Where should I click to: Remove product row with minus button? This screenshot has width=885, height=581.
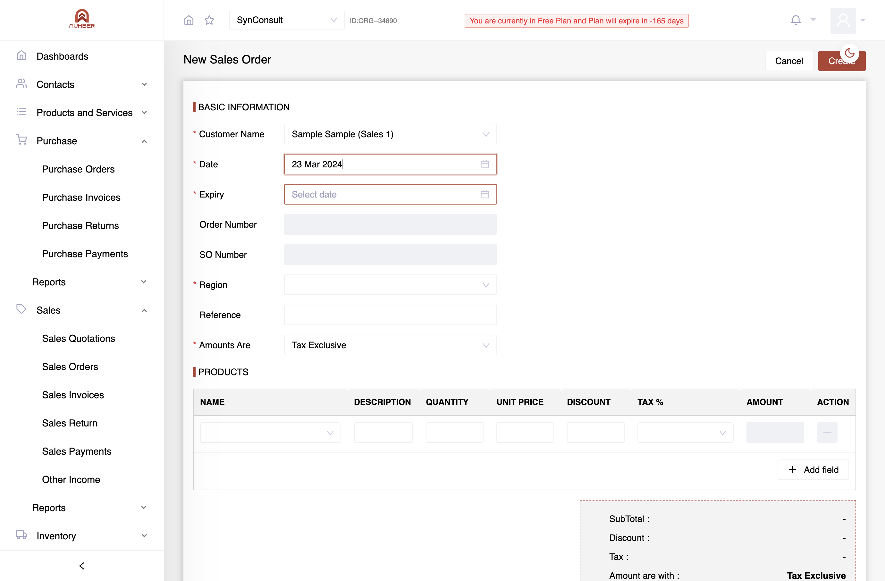click(x=827, y=432)
